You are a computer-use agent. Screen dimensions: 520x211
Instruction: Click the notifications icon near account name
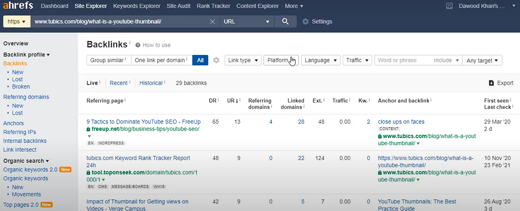point(449,6)
